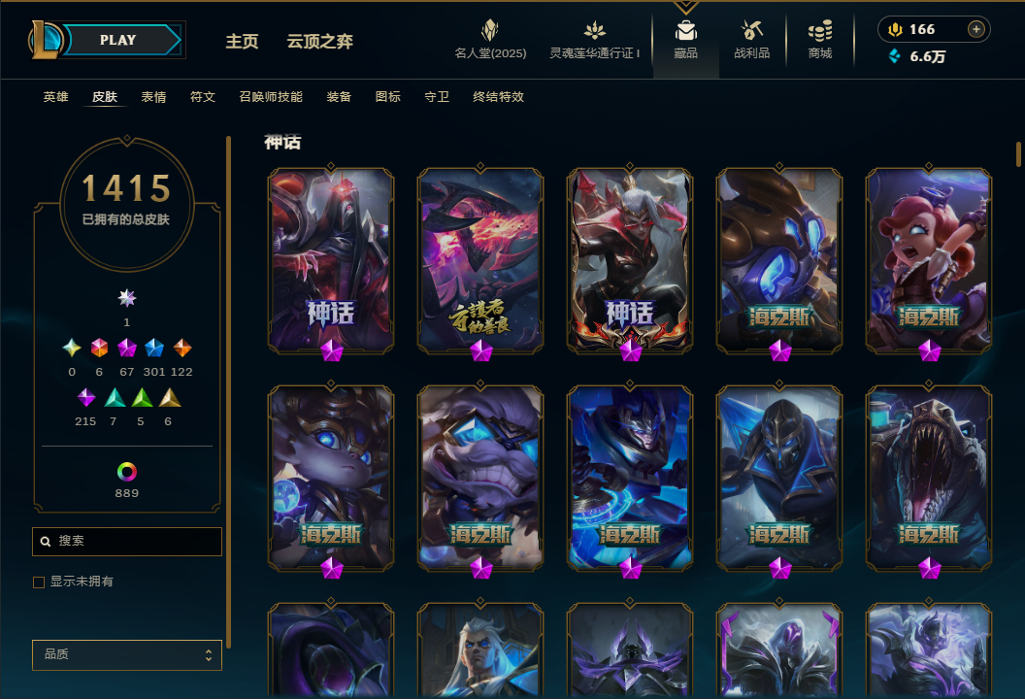Click the League logo emblem
The height and width of the screenshot is (699, 1025).
[x=45, y=39]
